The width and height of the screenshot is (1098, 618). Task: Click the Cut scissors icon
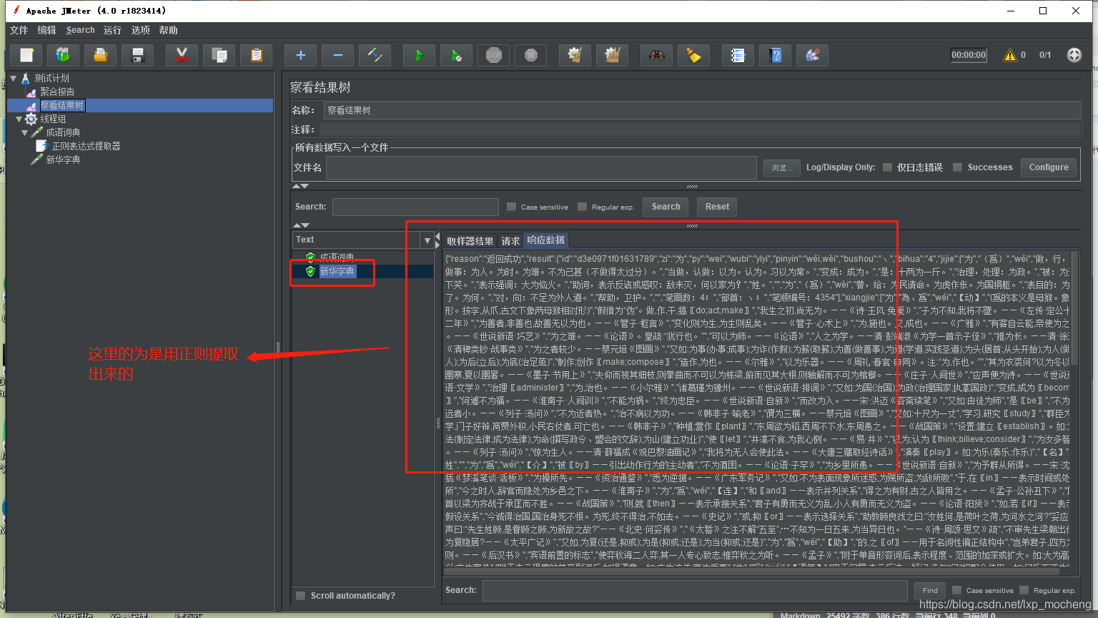182,55
